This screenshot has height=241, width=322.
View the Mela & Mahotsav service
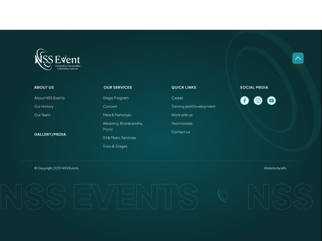117,115
